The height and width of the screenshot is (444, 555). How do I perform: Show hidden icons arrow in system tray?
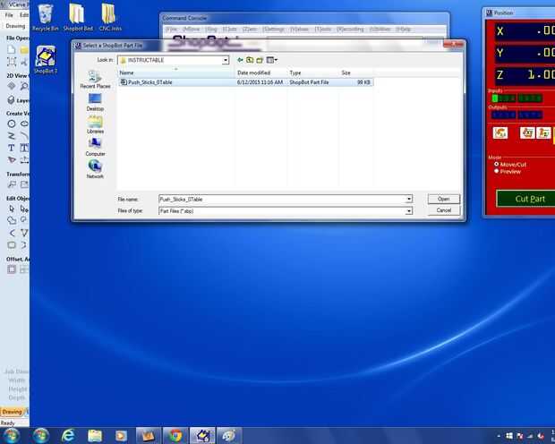point(499,436)
